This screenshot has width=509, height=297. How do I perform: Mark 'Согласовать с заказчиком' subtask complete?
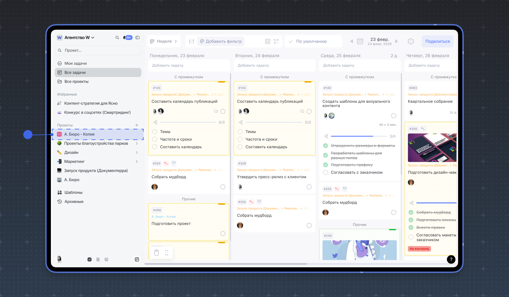[x=326, y=172]
